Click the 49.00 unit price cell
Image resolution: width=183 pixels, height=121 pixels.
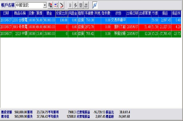coord(39,27)
